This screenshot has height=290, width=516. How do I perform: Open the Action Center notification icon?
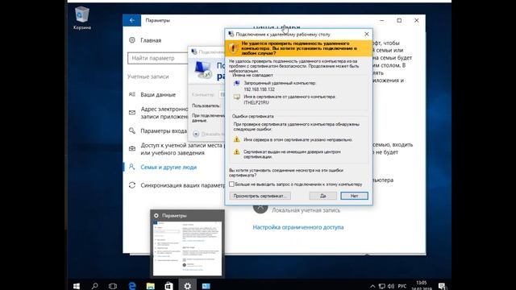click(x=442, y=286)
